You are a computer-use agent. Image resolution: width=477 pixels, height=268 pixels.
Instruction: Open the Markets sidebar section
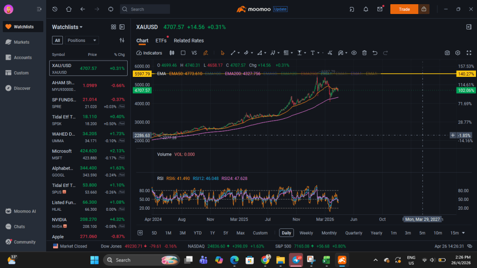point(23,42)
